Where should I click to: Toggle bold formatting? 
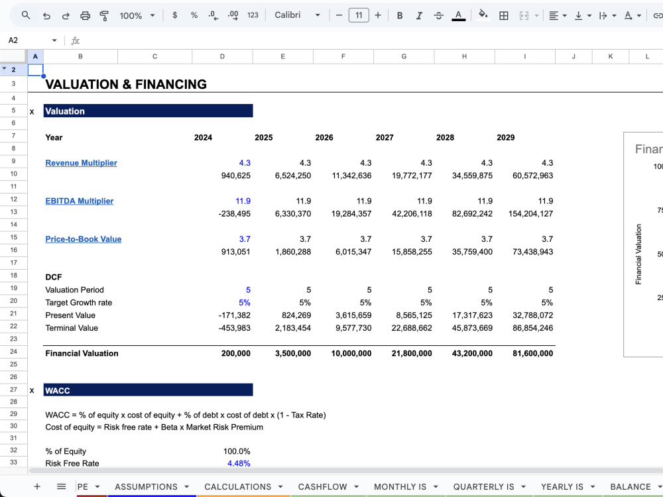(x=400, y=16)
